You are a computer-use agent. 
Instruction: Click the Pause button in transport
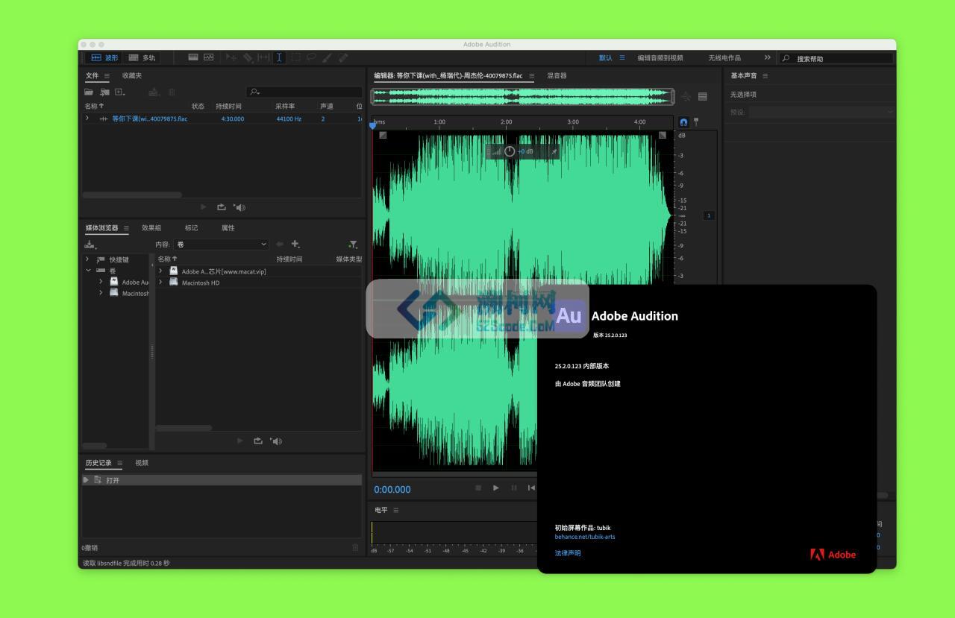click(513, 488)
